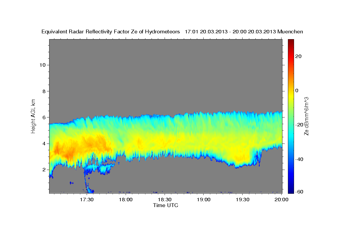Click the dark red top of the colorbar
The height and width of the screenshot is (232, 349).
(291, 41)
